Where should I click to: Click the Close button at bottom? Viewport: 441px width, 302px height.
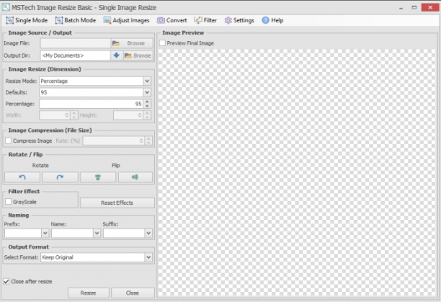tap(133, 293)
